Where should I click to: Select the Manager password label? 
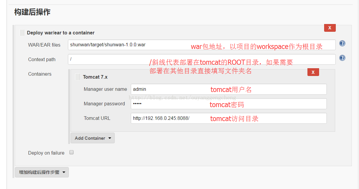(x=104, y=104)
